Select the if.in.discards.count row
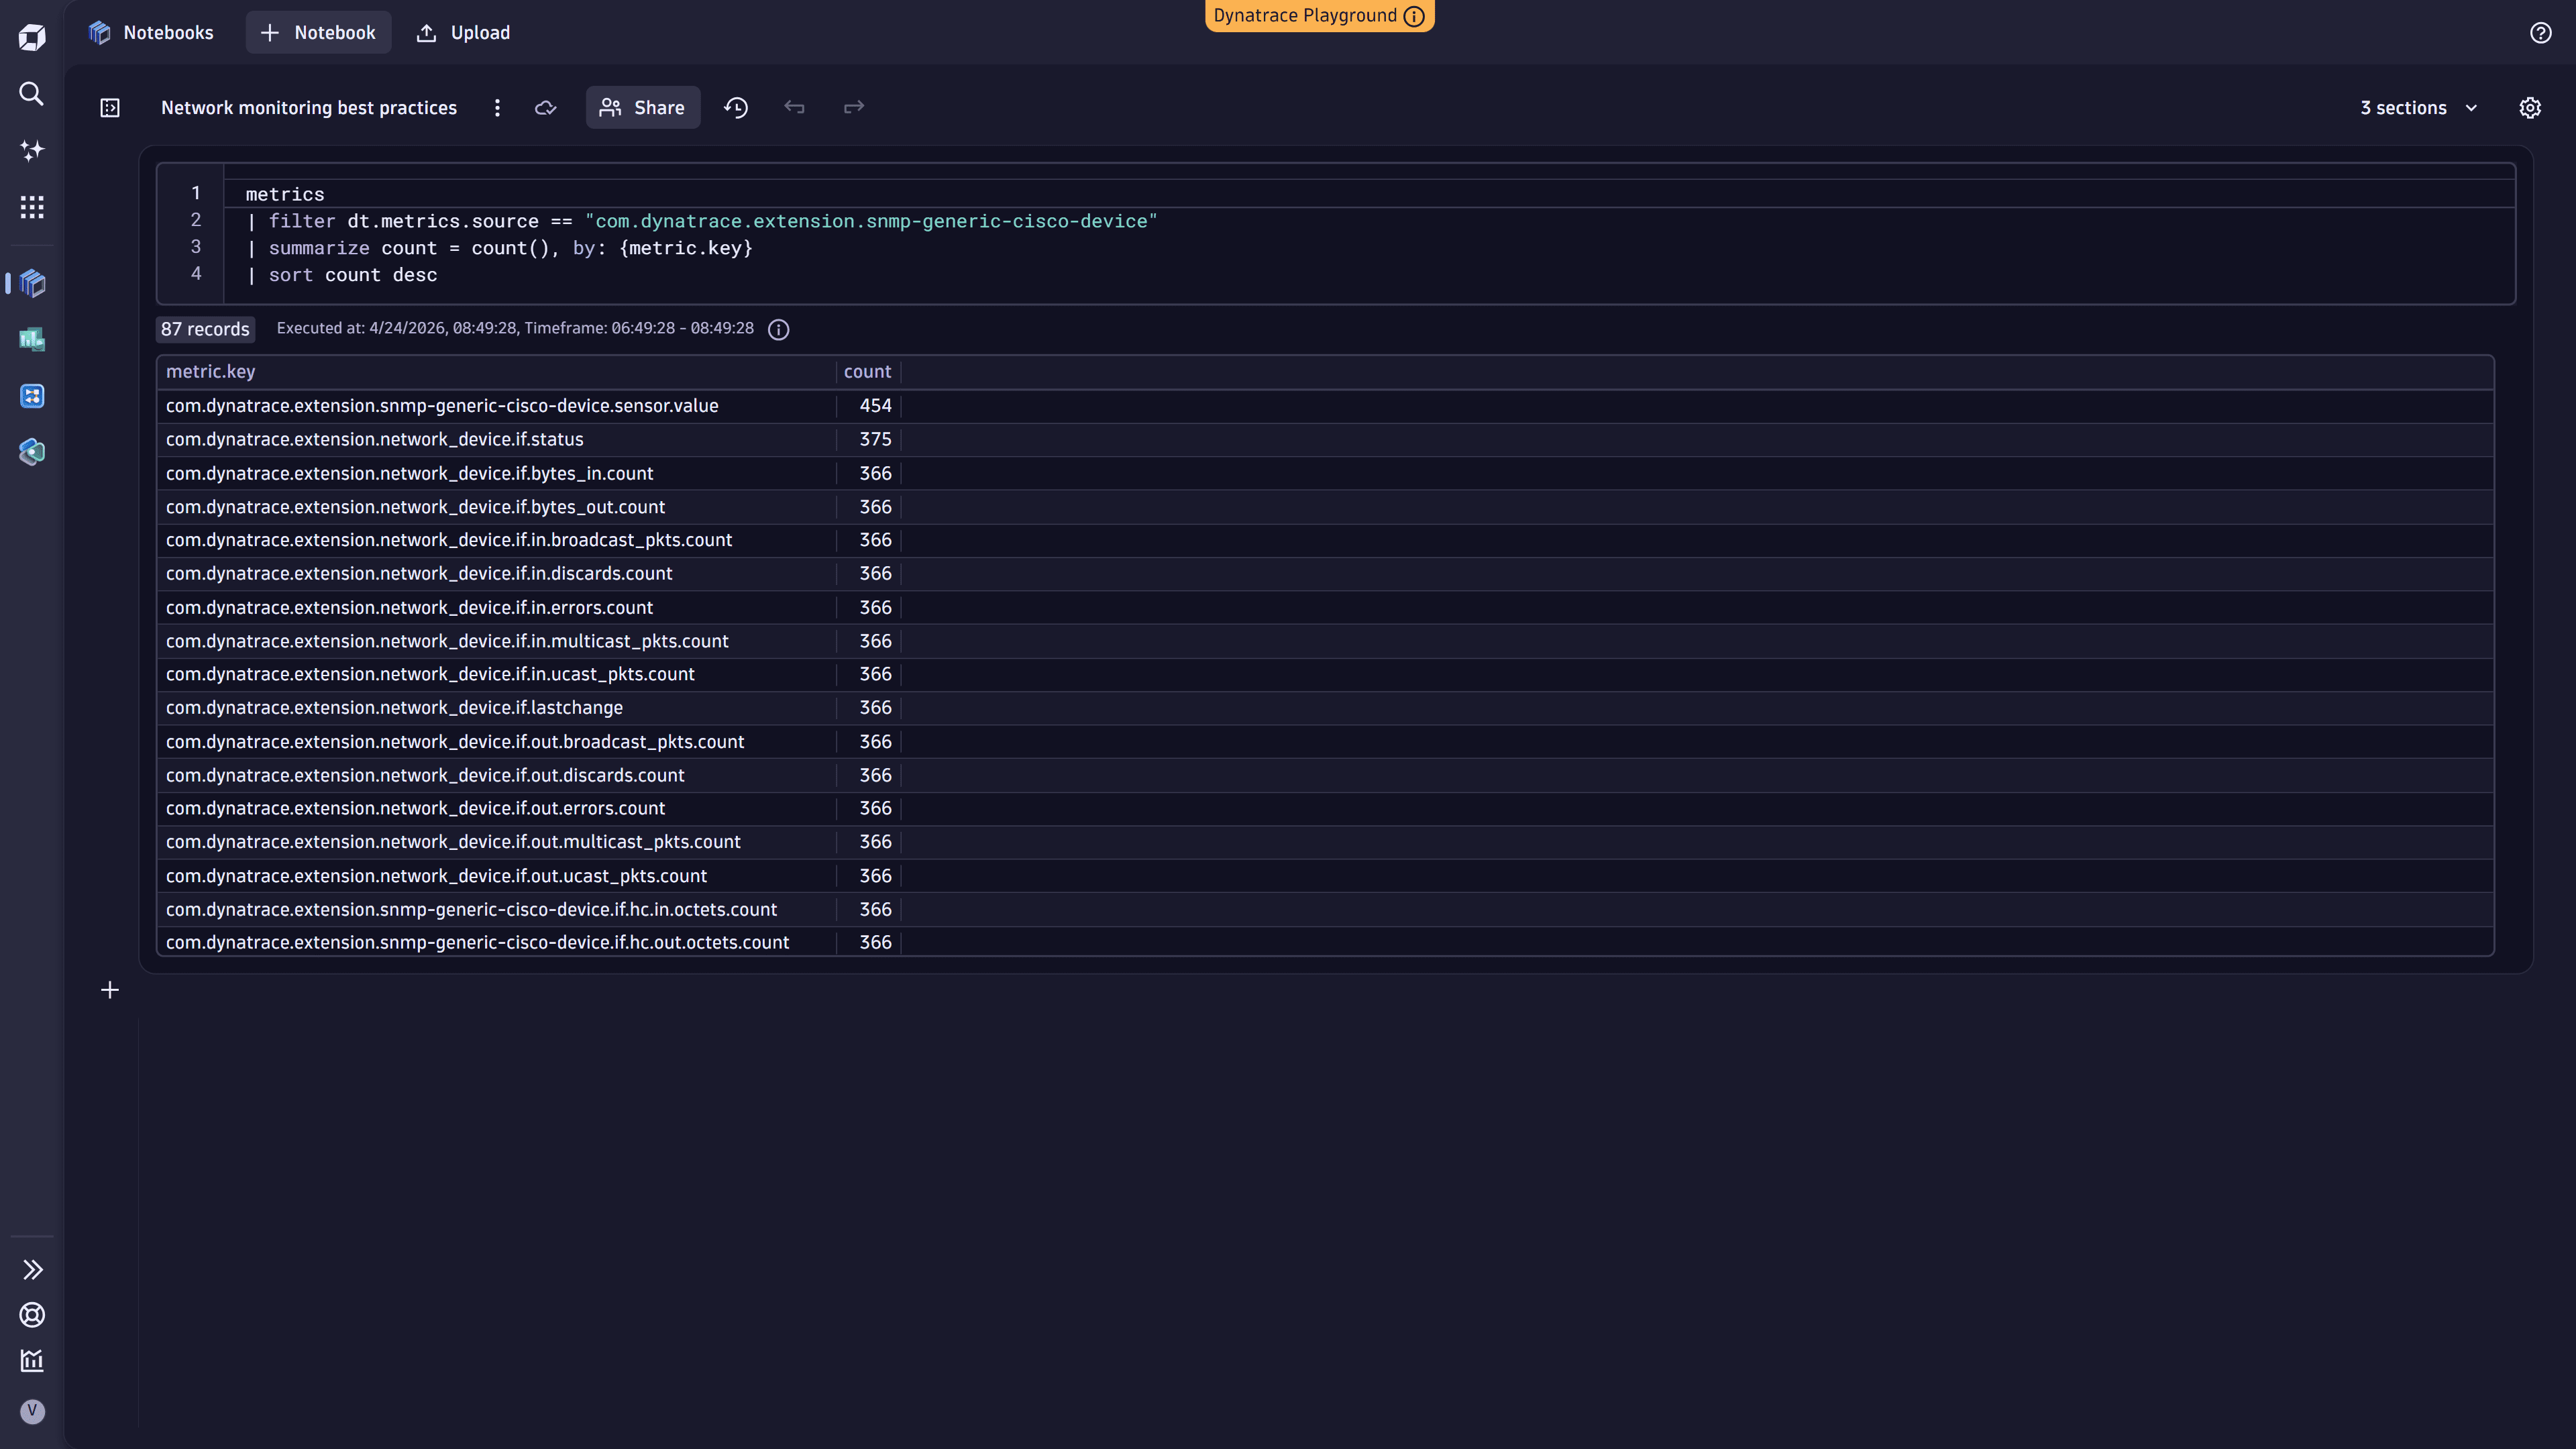Image resolution: width=2576 pixels, height=1449 pixels. 1325,574
